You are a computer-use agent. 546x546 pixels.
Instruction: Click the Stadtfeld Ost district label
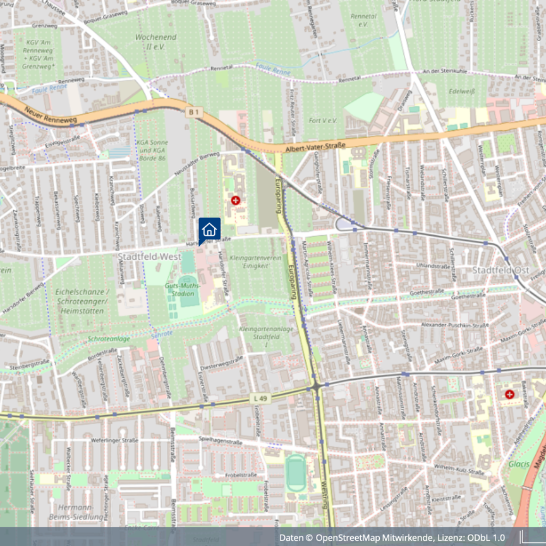(500, 270)
